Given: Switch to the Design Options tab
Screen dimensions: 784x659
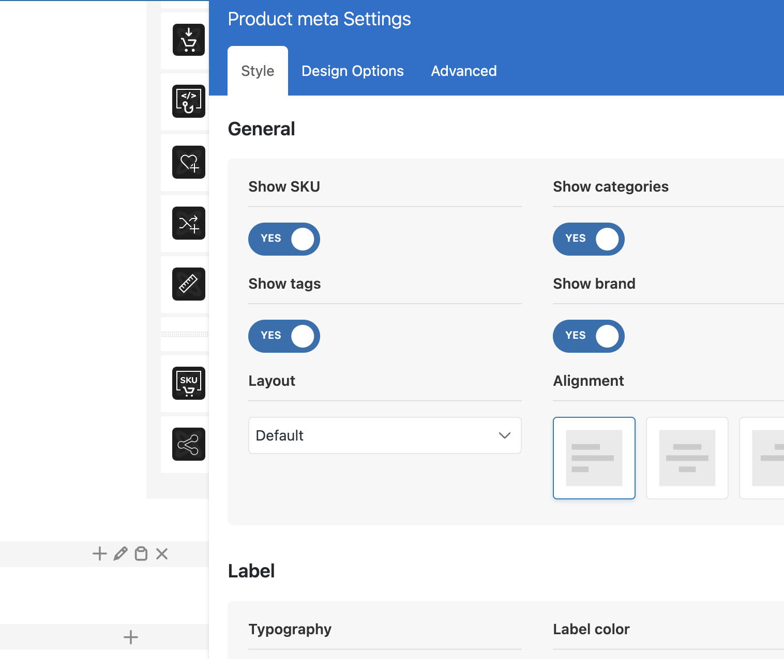Looking at the screenshot, I should pos(353,71).
